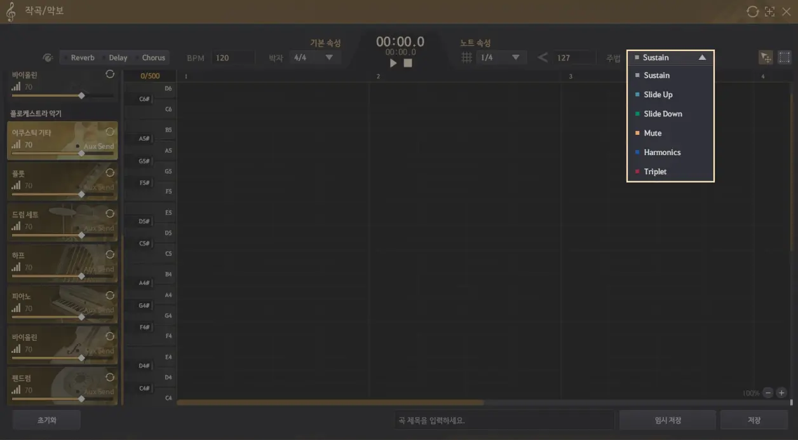This screenshot has width=798, height=440.
Task: Click the refresh icon on the 플룻 track
Action: [x=110, y=172]
